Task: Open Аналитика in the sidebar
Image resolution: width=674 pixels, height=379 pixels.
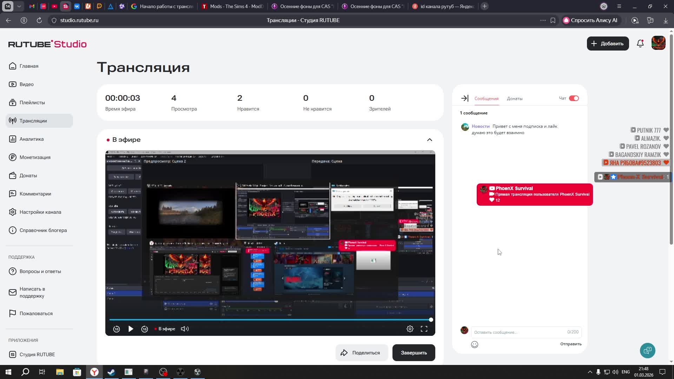Action: [32, 139]
